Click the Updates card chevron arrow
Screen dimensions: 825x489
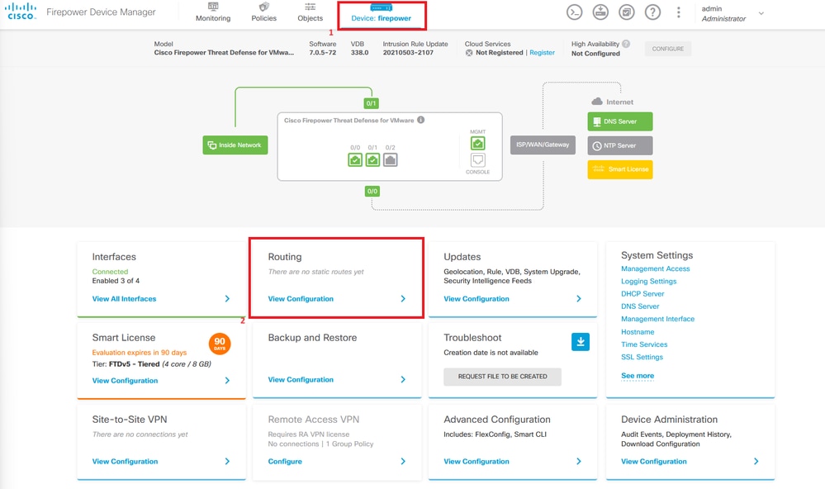pos(579,298)
